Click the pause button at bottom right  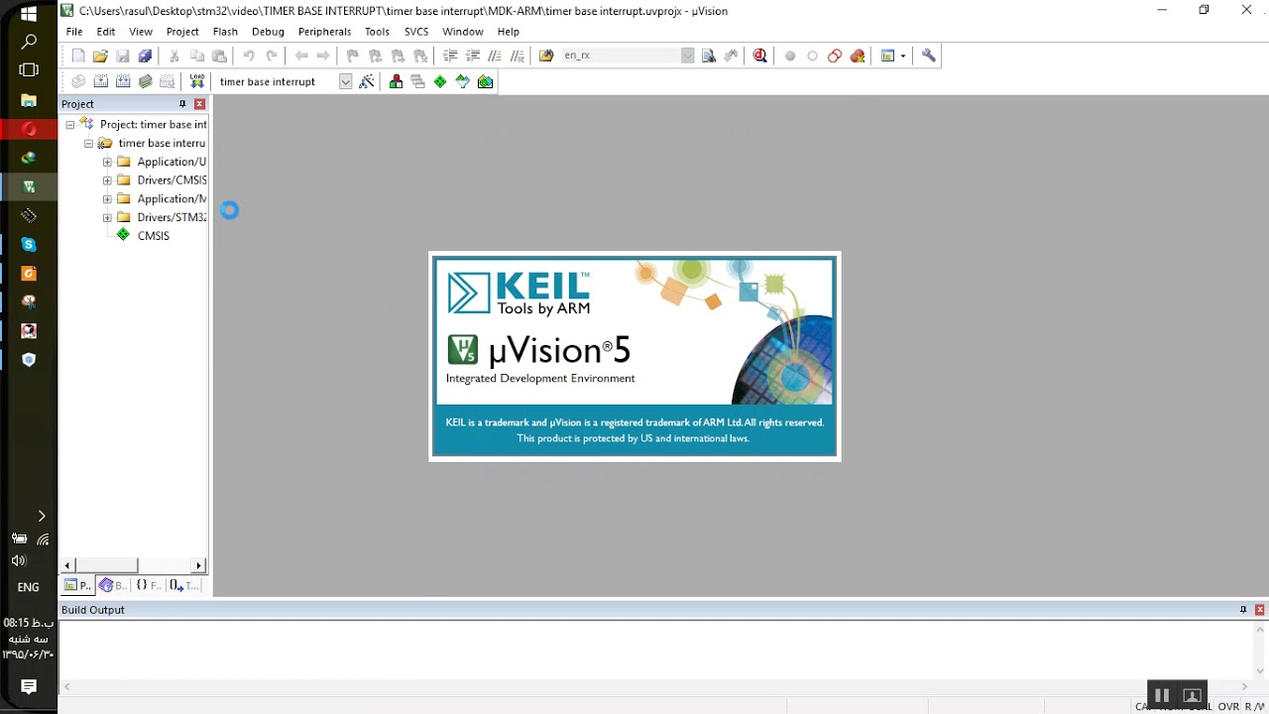[x=1162, y=695]
